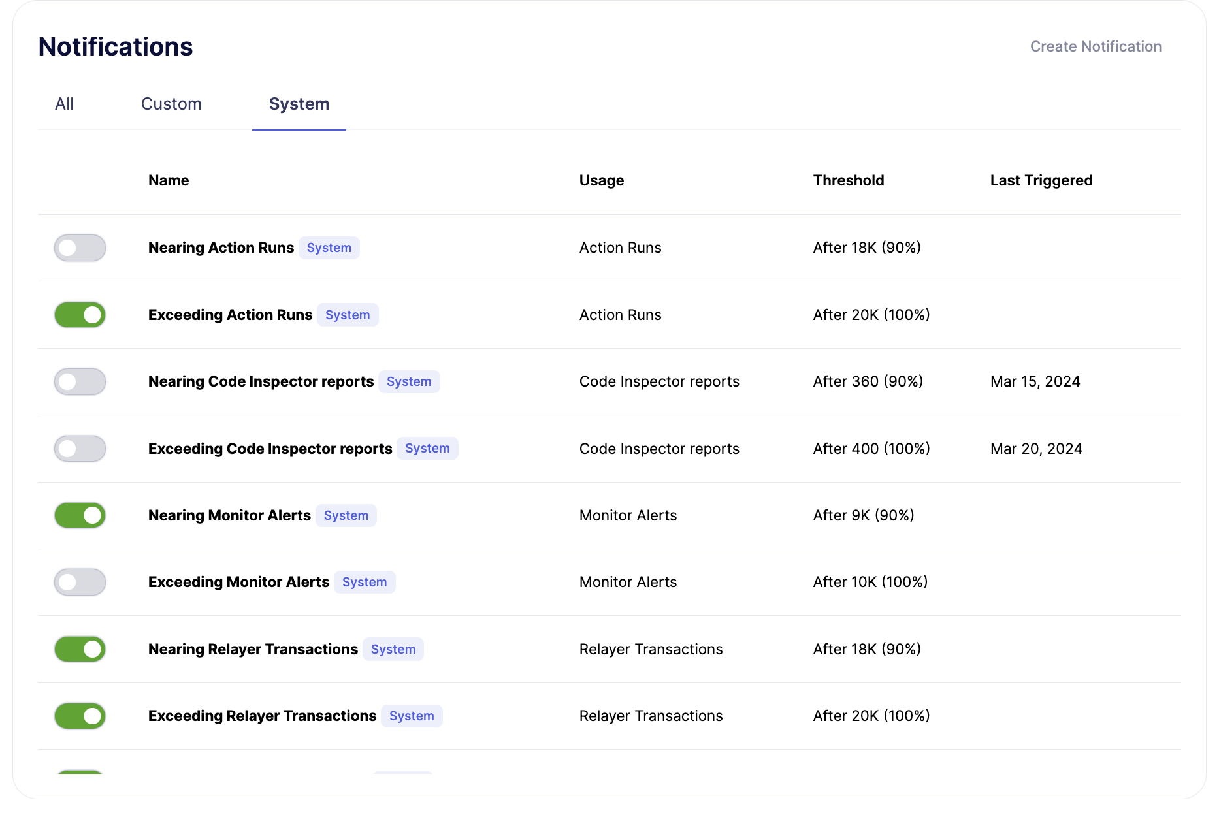This screenshot has height=815, width=1219.
Task: Click Create Notification
Action: point(1096,46)
